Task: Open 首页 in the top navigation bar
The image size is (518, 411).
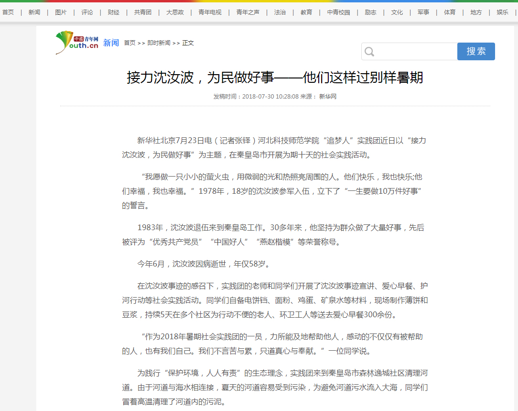Action: pyautogui.click(x=8, y=12)
